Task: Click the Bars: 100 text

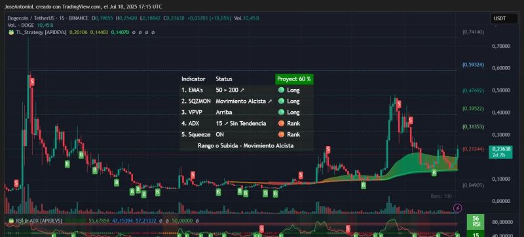Action: tap(441, 196)
